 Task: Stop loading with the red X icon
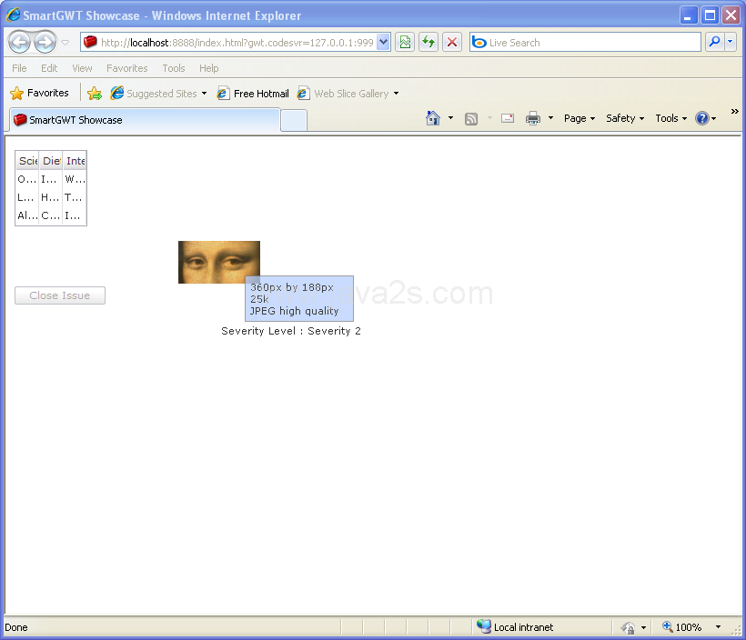(x=452, y=43)
